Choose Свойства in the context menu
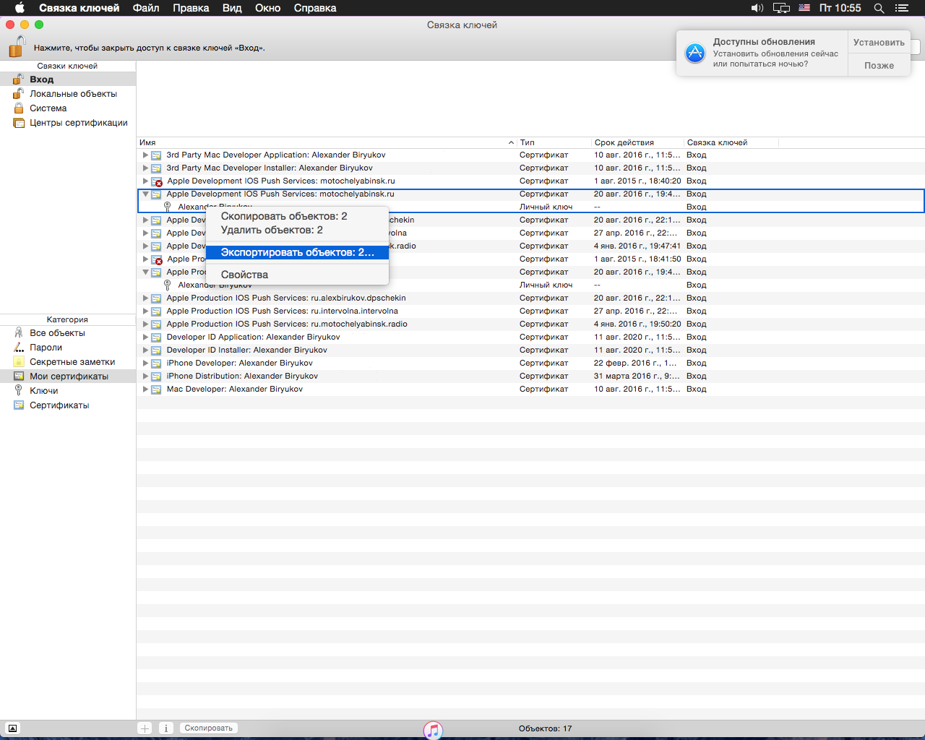This screenshot has width=925, height=740. coord(244,275)
